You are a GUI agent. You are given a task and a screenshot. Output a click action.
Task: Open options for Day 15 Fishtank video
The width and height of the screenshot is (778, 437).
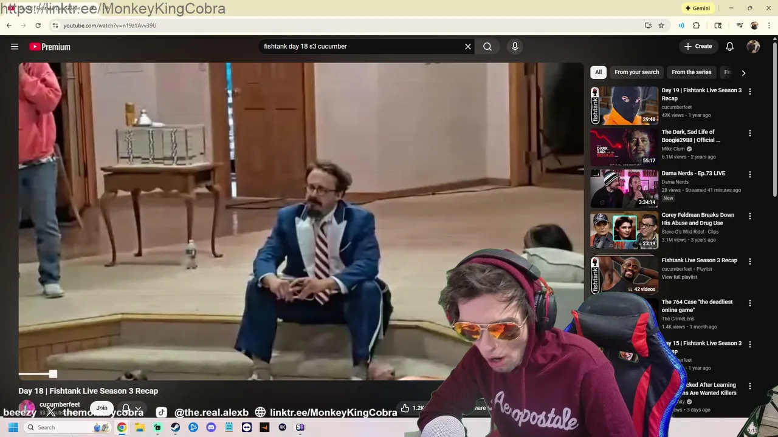point(749,344)
